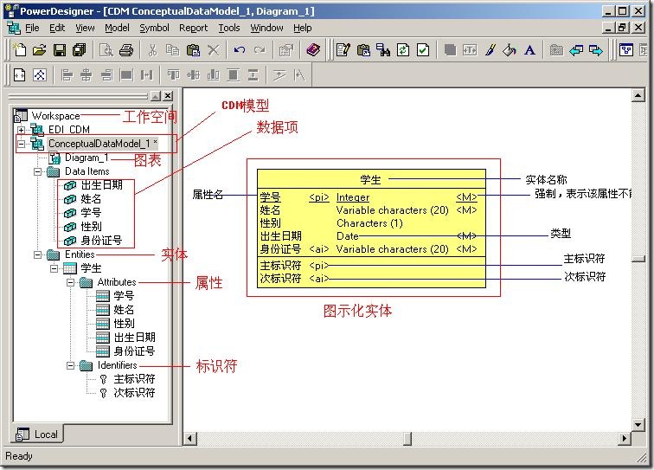Open the Window menu
This screenshot has width=654, height=470.
pos(266,28)
